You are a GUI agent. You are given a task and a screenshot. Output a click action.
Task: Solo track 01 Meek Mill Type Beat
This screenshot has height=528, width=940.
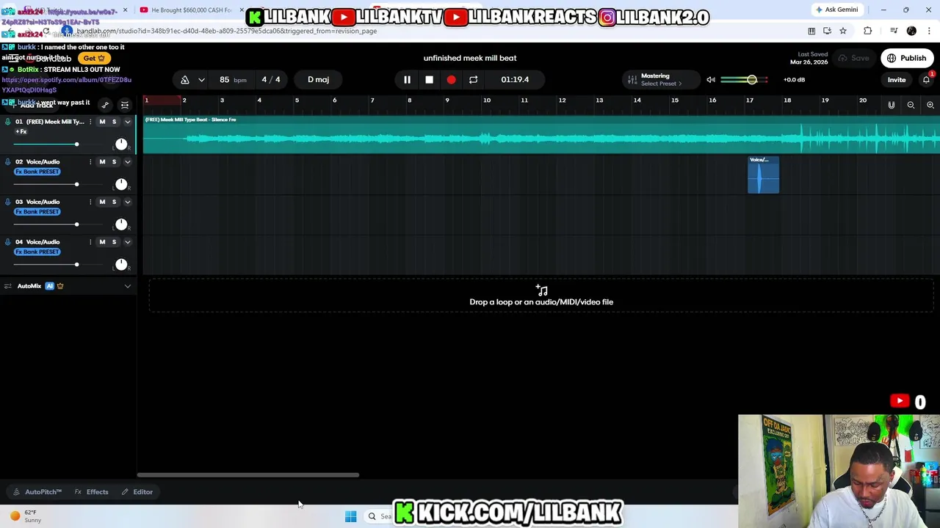[114, 122]
